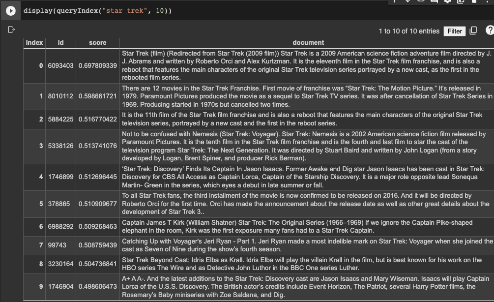This screenshot has width=494, height=302.
Task: Select id cell 6988292
Action: click(x=60, y=226)
